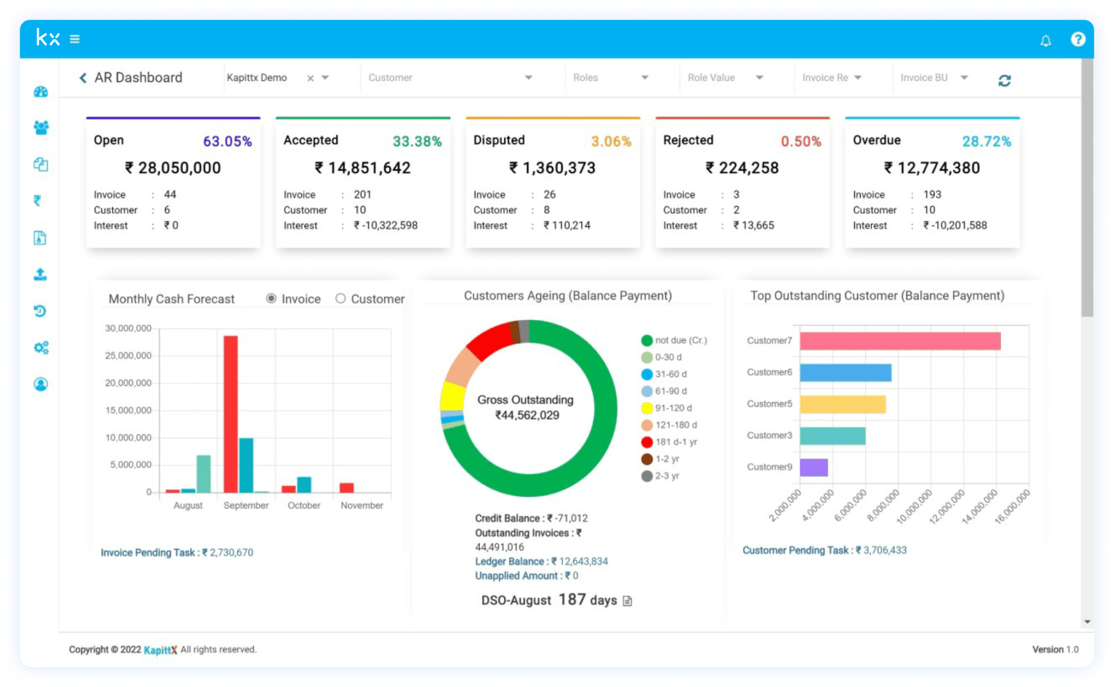The width and height of the screenshot is (1114, 687).
Task: Select the Customer radio button
Action: point(341,298)
